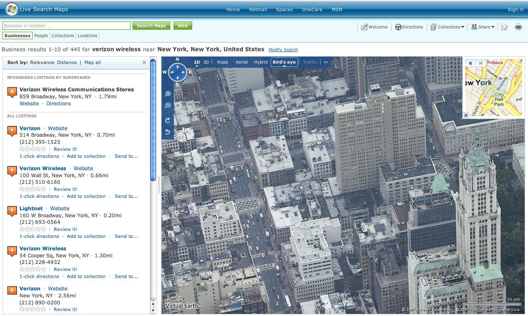Zoom in using the magnifier plus icon
Image resolution: width=528 pixels, height=316 pixels.
168,94
